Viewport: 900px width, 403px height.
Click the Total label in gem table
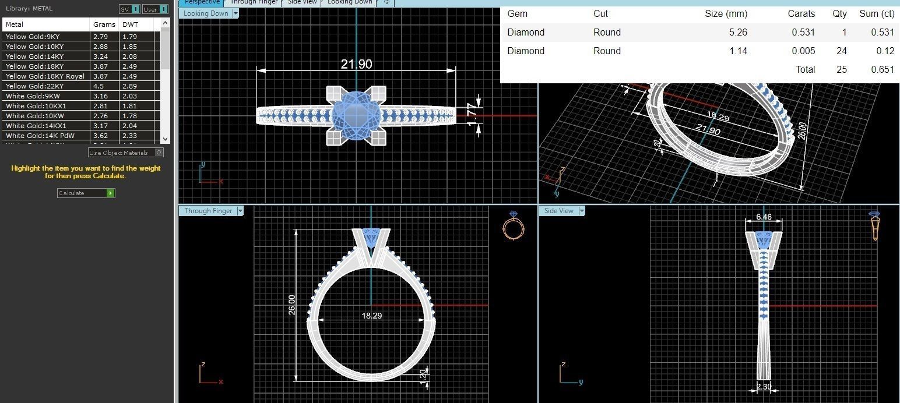805,69
